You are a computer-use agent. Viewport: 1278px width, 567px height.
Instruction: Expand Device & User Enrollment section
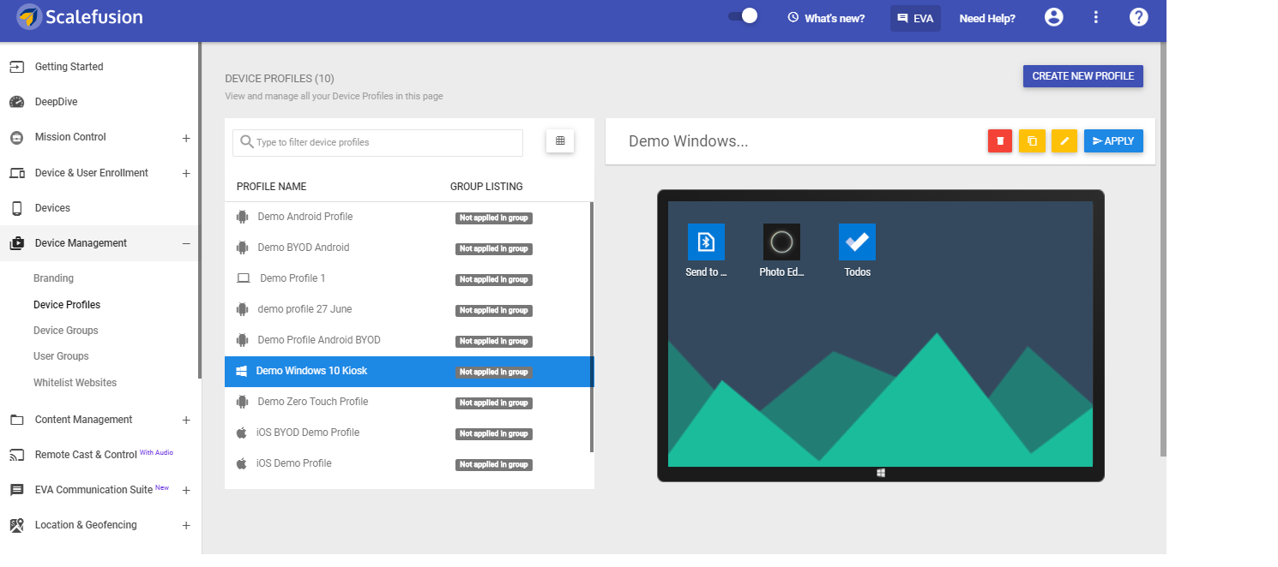[186, 174]
